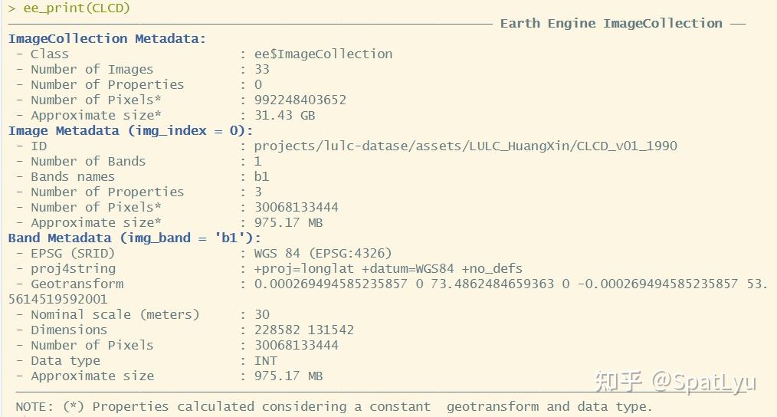Click the Nominal scale (meters) label

point(114,314)
